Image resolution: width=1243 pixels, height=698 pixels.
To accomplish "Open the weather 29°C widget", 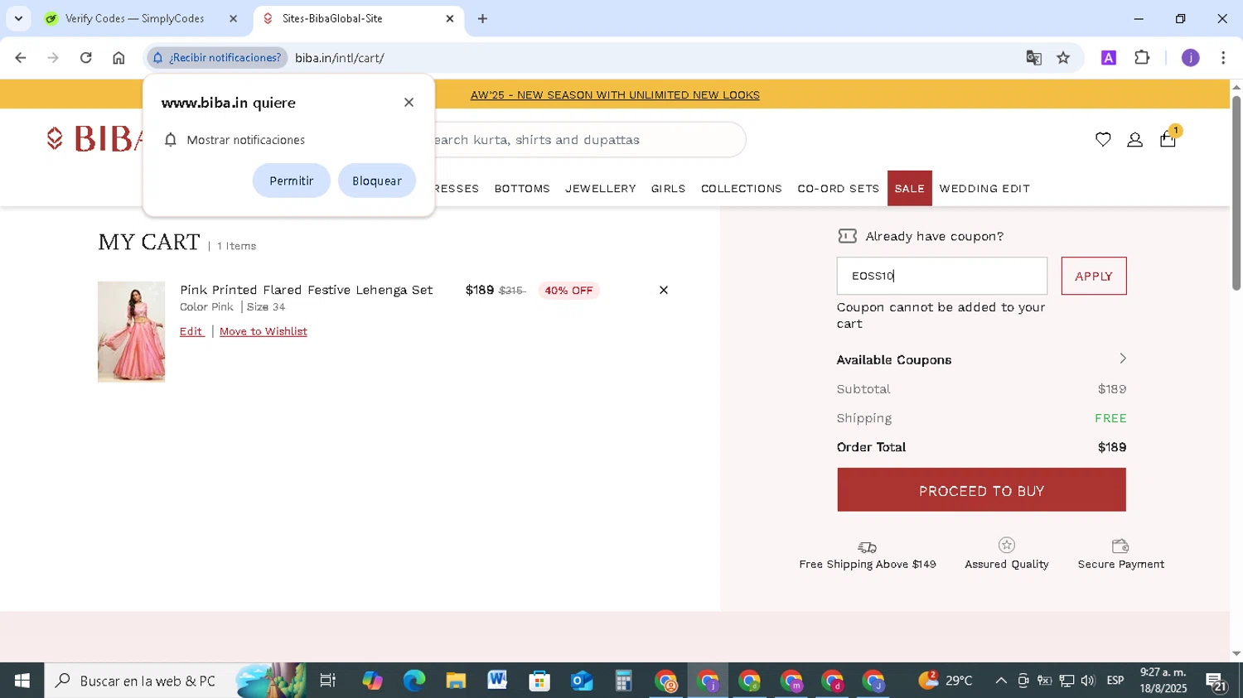I will click(945, 681).
